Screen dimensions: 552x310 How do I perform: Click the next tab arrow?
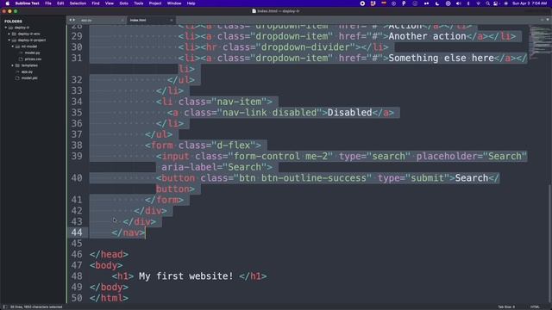pos(74,20)
